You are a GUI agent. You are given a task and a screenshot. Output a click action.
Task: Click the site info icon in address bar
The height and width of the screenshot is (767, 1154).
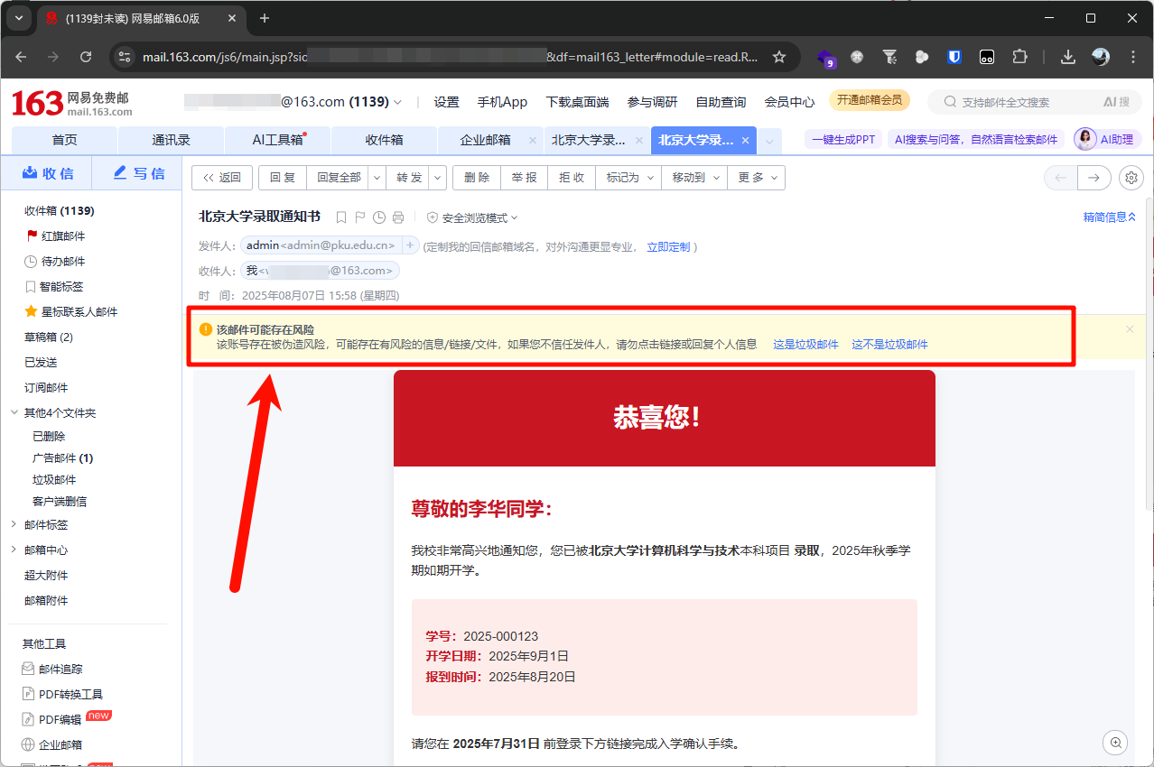click(126, 57)
